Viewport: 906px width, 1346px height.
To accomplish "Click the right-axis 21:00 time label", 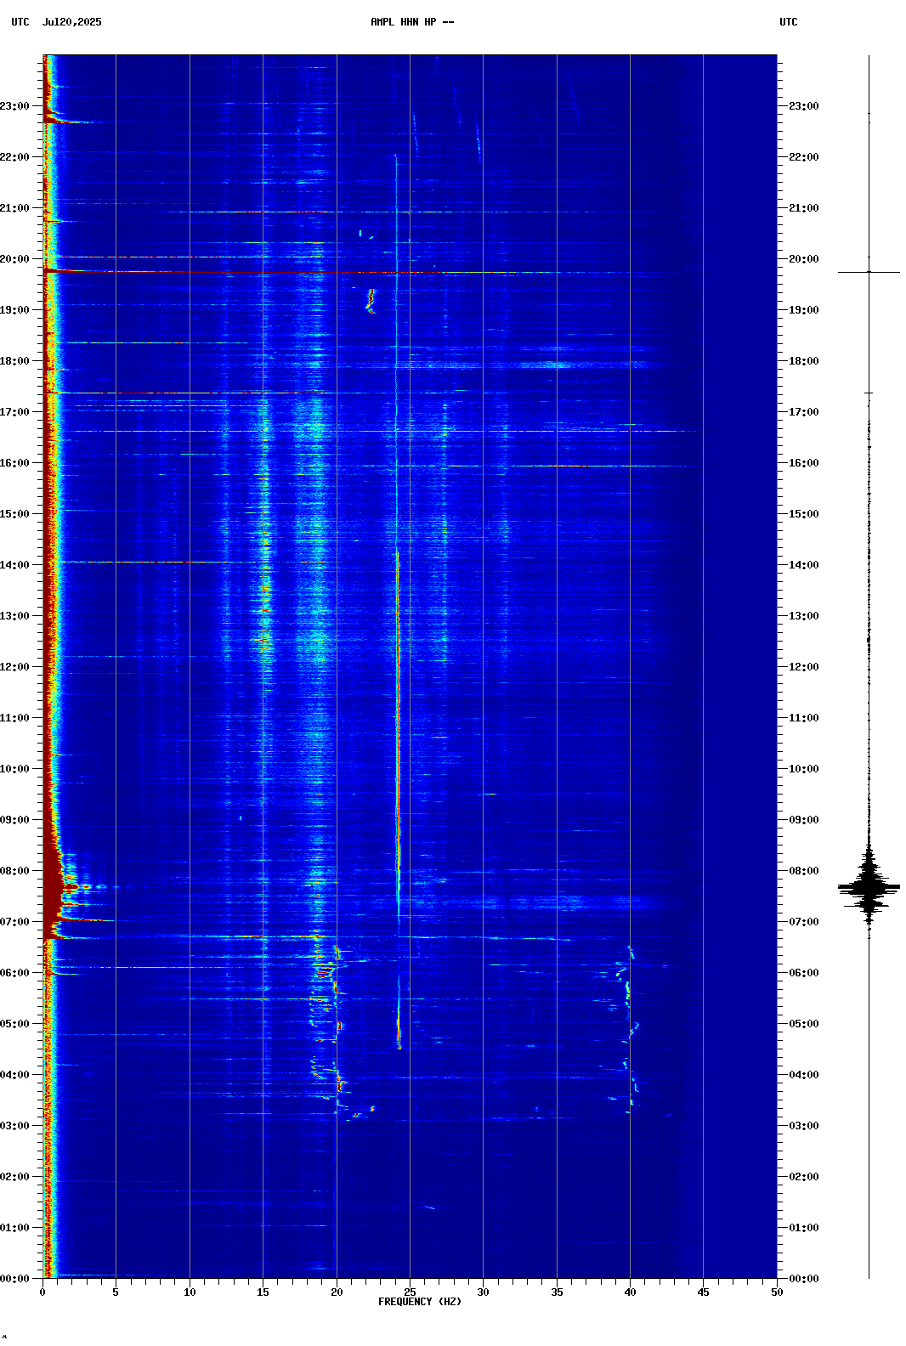I will (x=804, y=208).
